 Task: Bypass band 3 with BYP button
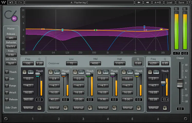pos(81,72)
